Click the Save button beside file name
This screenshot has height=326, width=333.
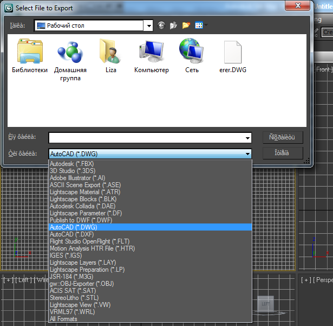click(x=282, y=137)
